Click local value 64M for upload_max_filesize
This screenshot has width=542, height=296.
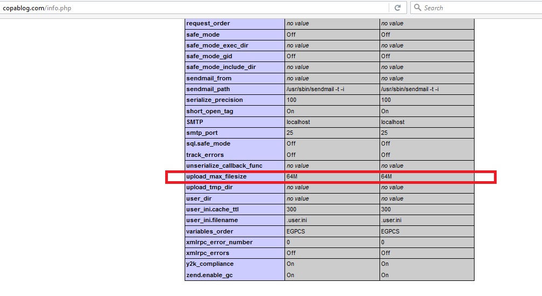292,176
